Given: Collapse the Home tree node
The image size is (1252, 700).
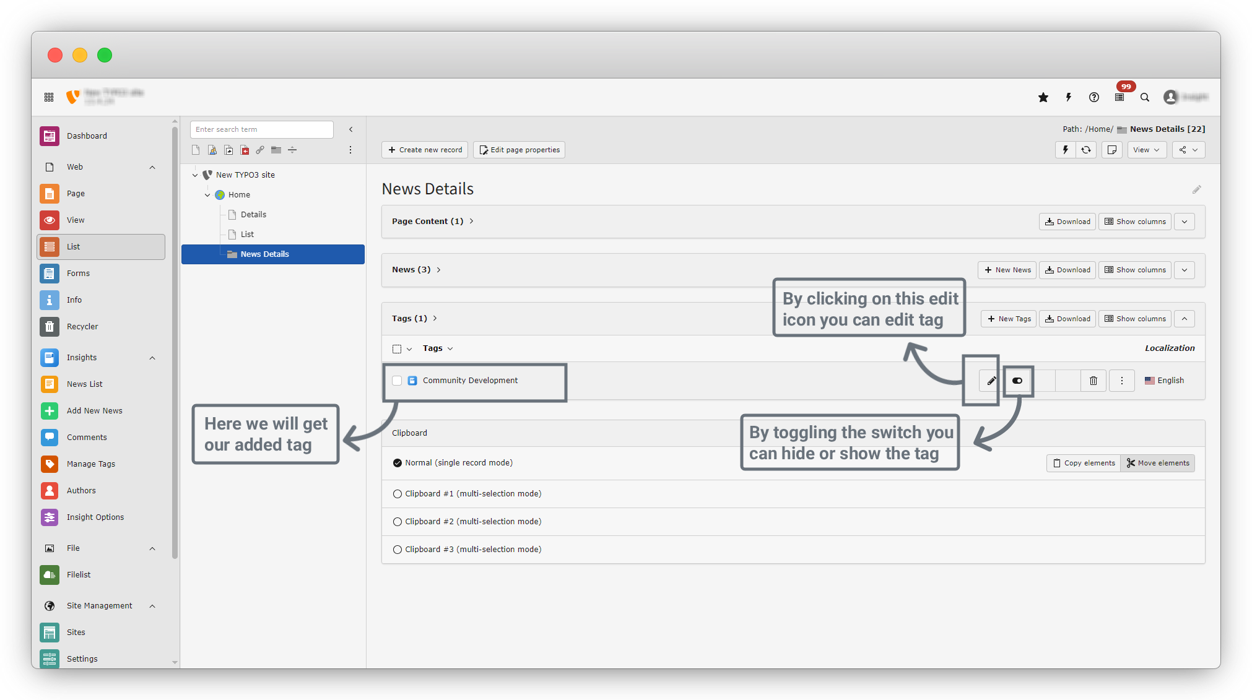Looking at the screenshot, I should (x=207, y=195).
